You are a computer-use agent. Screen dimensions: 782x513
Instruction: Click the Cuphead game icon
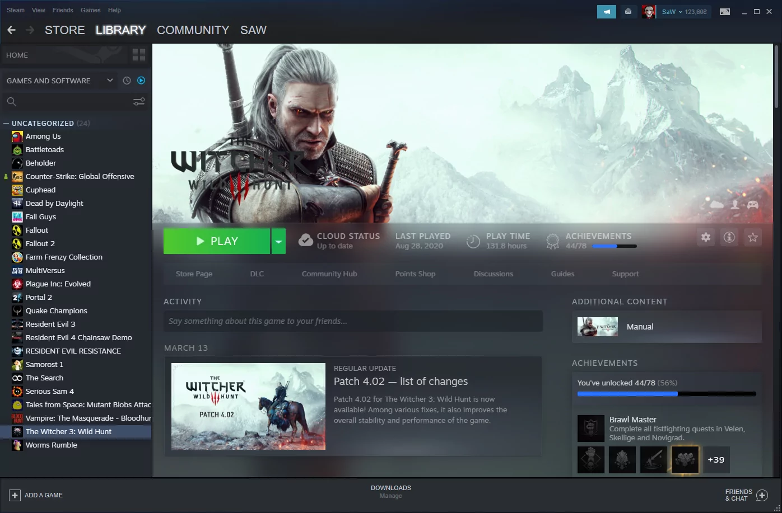pos(17,190)
